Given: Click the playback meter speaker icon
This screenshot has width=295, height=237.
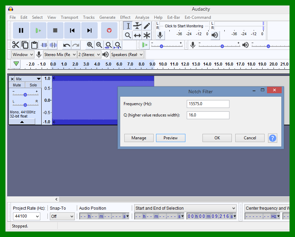Looking at the screenshot, I should (215, 35).
